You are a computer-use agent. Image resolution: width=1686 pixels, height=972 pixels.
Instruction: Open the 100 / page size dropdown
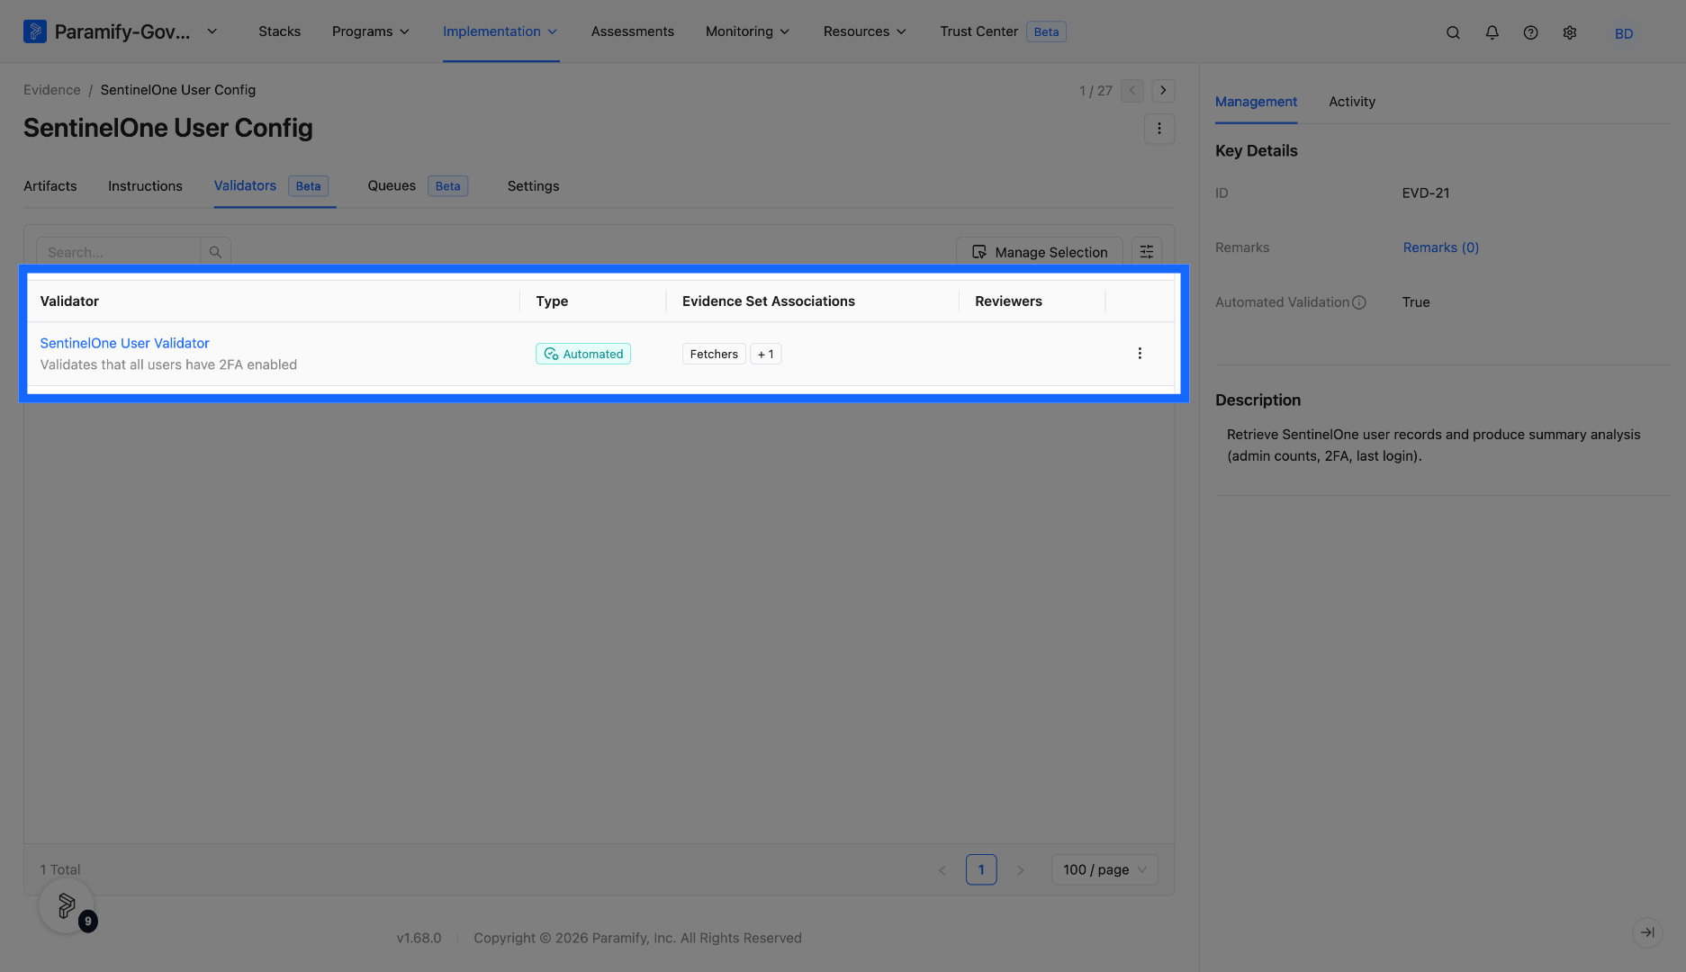tap(1104, 869)
